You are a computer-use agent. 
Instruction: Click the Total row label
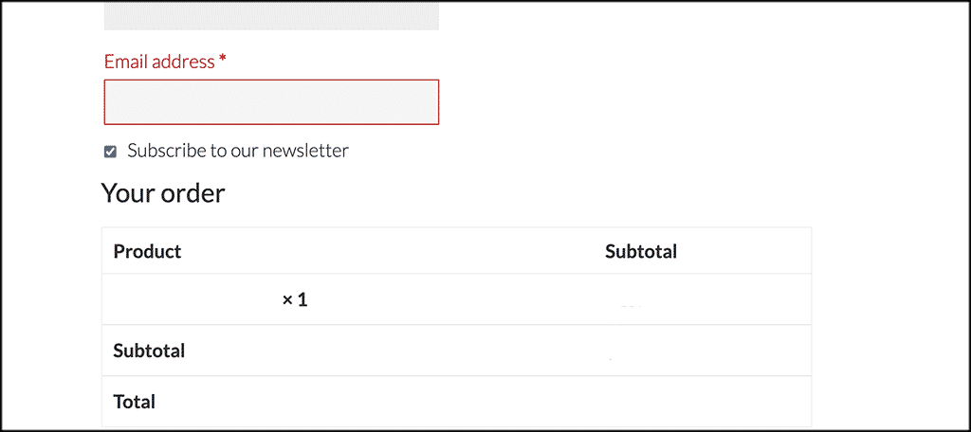(x=134, y=402)
